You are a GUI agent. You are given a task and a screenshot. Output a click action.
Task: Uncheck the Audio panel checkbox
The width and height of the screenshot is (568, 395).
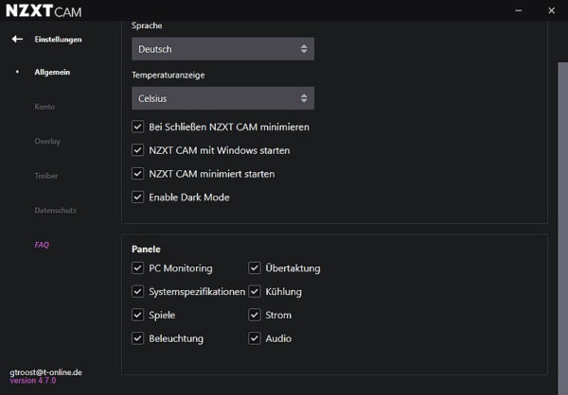coord(255,338)
